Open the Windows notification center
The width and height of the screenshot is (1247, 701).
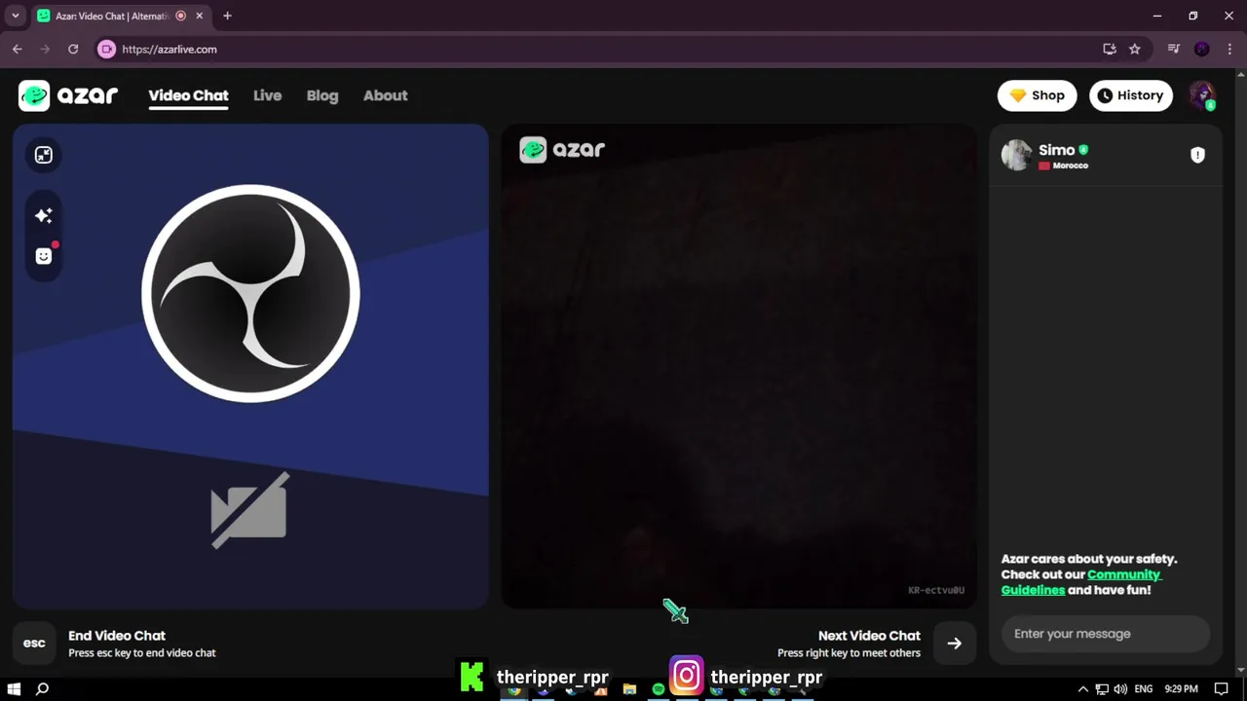click(1221, 689)
